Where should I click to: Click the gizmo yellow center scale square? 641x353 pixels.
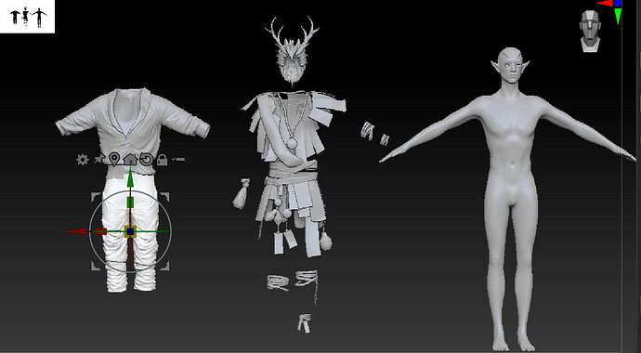[130, 231]
